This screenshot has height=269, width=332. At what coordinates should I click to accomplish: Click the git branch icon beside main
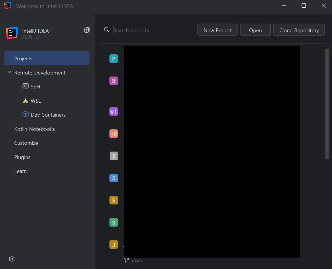[126, 260]
